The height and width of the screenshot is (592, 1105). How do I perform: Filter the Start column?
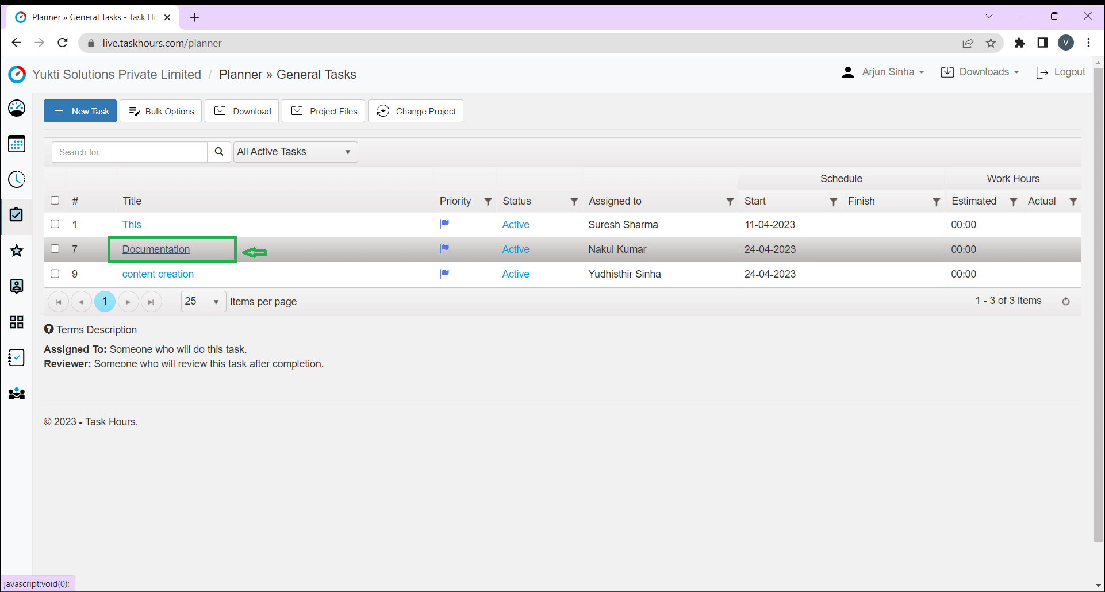coord(833,202)
